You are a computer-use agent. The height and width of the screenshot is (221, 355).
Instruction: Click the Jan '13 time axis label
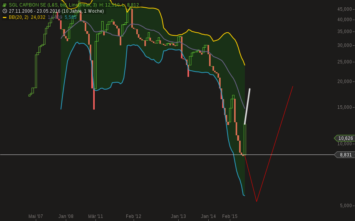[178, 216]
